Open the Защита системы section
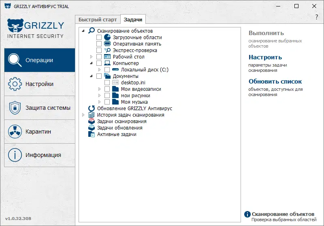Viewport: 324px width, 226px height. [x=39, y=108]
